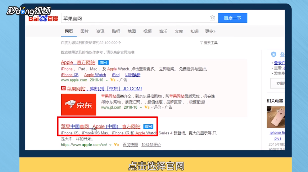Click the www.jd.com URL text

click(111, 107)
